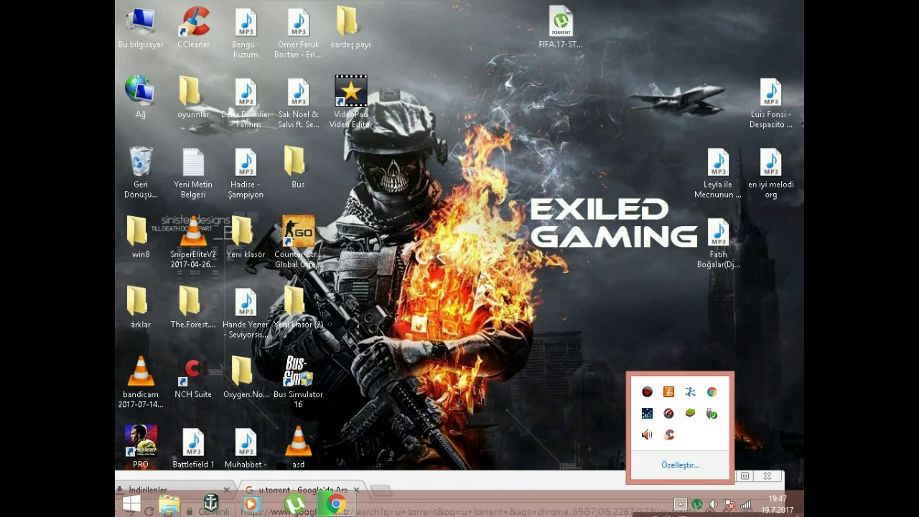Click CCleaner icon in tray popup

(668, 435)
